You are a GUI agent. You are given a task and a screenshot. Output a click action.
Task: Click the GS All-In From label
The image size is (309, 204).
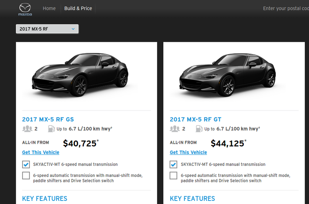36,143
